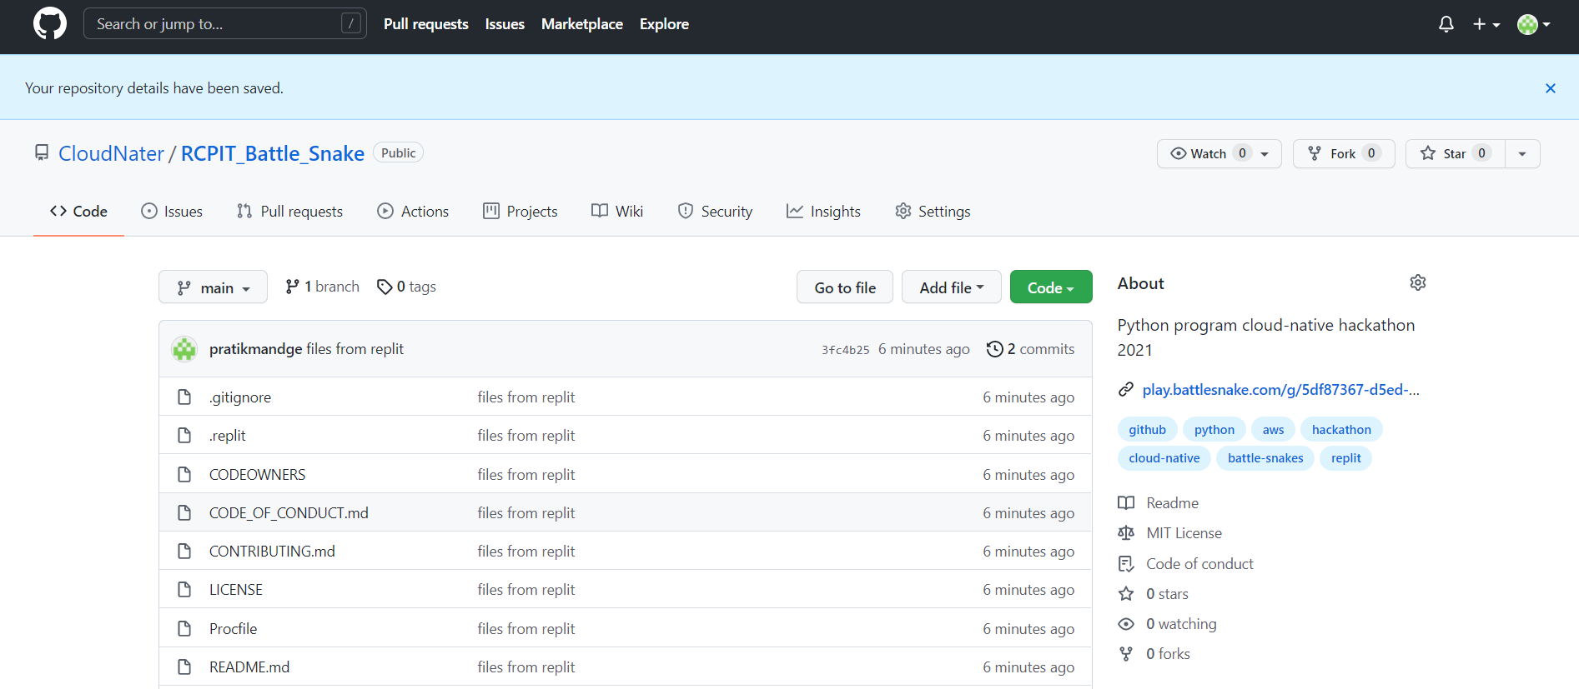Open the CODEOWNERS file
This screenshot has height=689, width=1579.
tap(257, 475)
